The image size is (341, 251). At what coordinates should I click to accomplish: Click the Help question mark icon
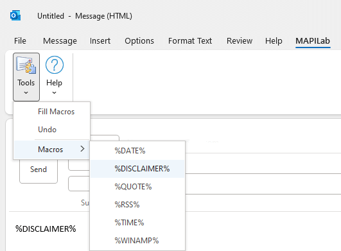55,65
